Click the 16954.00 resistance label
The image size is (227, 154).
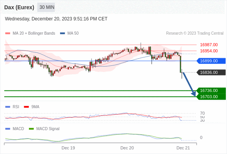[209, 51]
